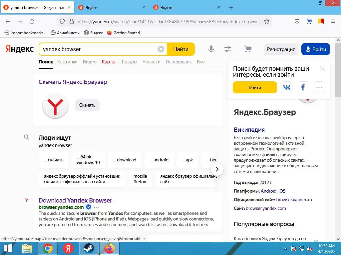Select the 'mozilla firefox' suggestion

pyautogui.click(x=140, y=179)
